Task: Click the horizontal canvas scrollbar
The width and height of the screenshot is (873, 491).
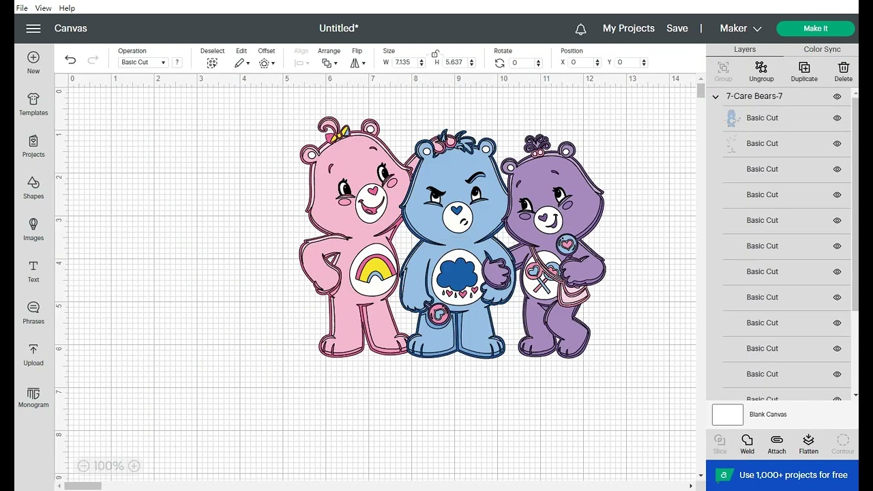Action: click(x=83, y=486)
